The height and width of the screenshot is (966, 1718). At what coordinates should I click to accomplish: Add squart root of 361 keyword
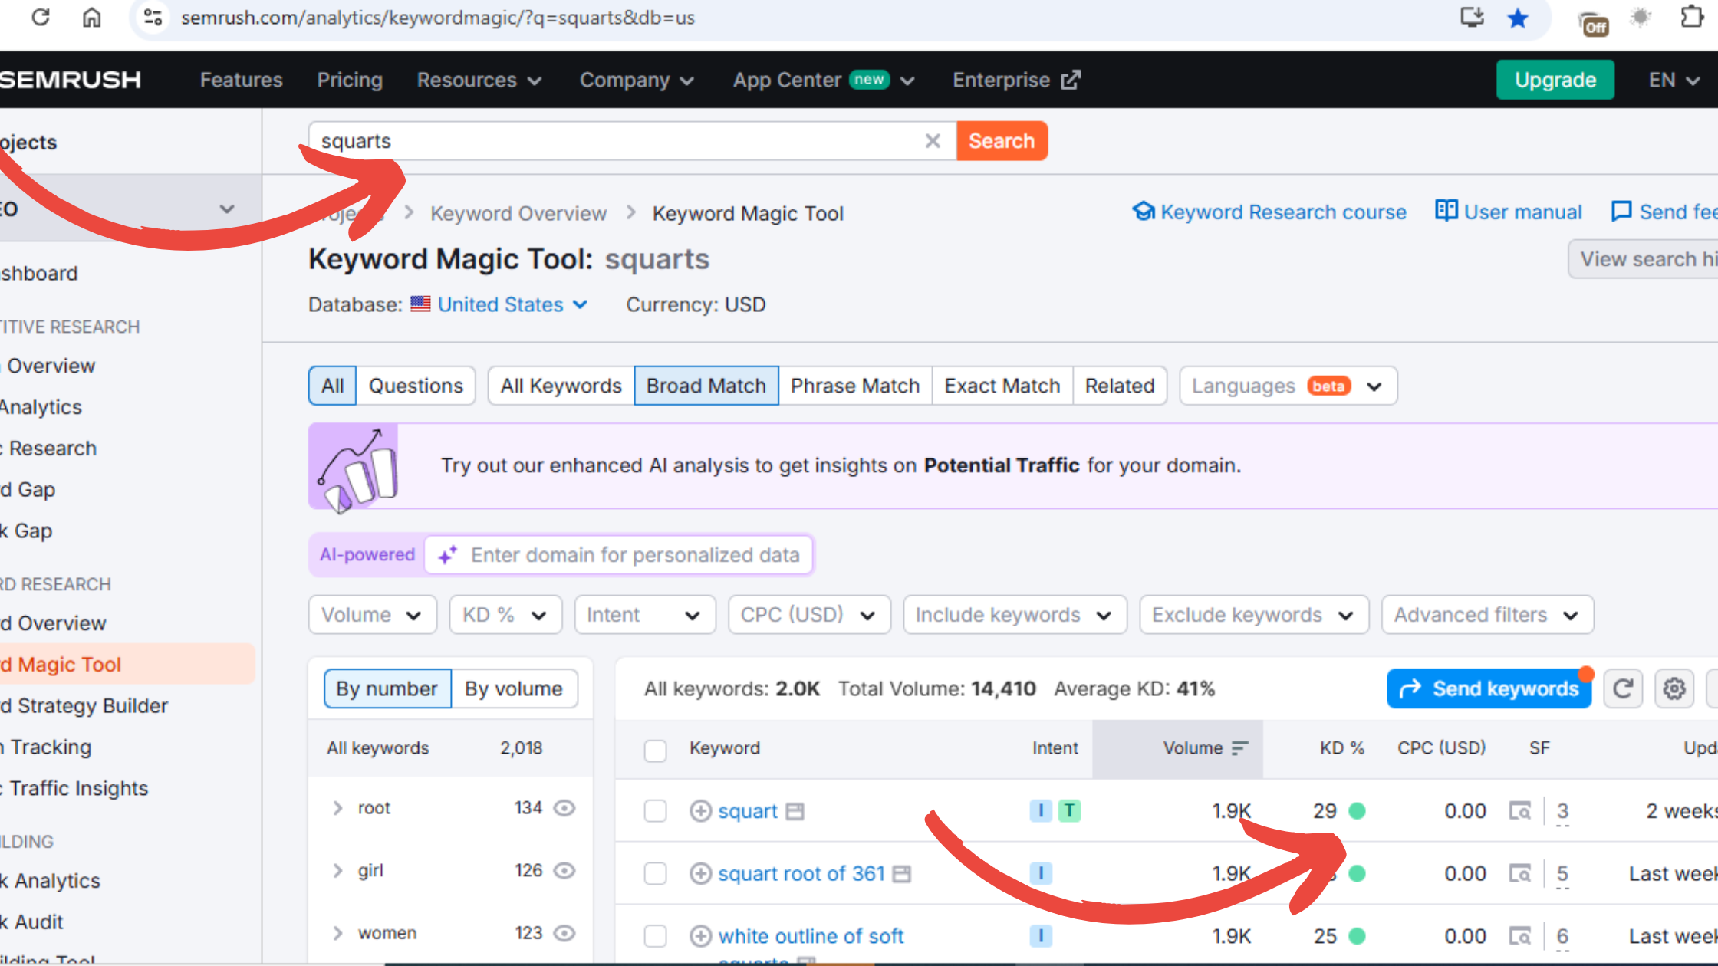coord(700,874)
